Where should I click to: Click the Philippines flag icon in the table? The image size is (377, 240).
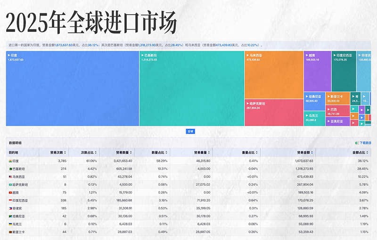[10, 208]
